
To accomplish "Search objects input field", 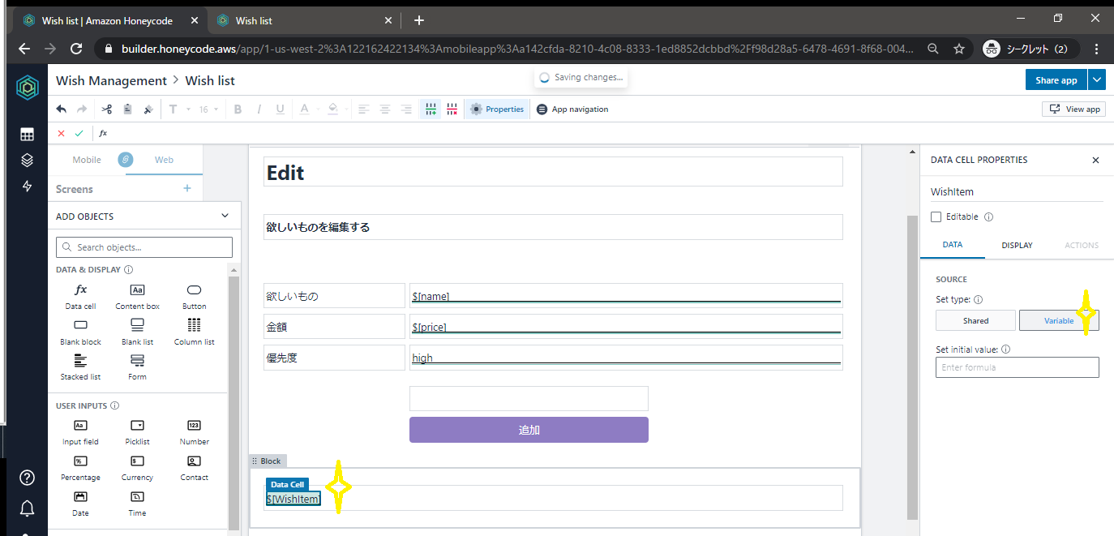I will pos(144,247).
